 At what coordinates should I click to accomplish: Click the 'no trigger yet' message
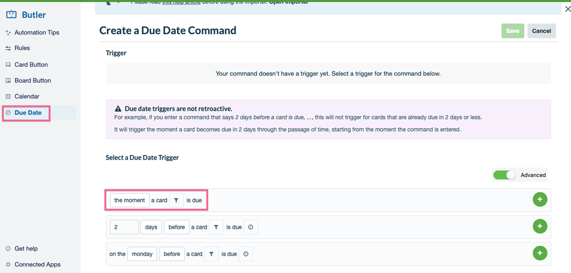click(328, 74)
